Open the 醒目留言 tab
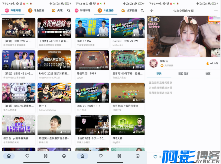 (x=184, y=74)
